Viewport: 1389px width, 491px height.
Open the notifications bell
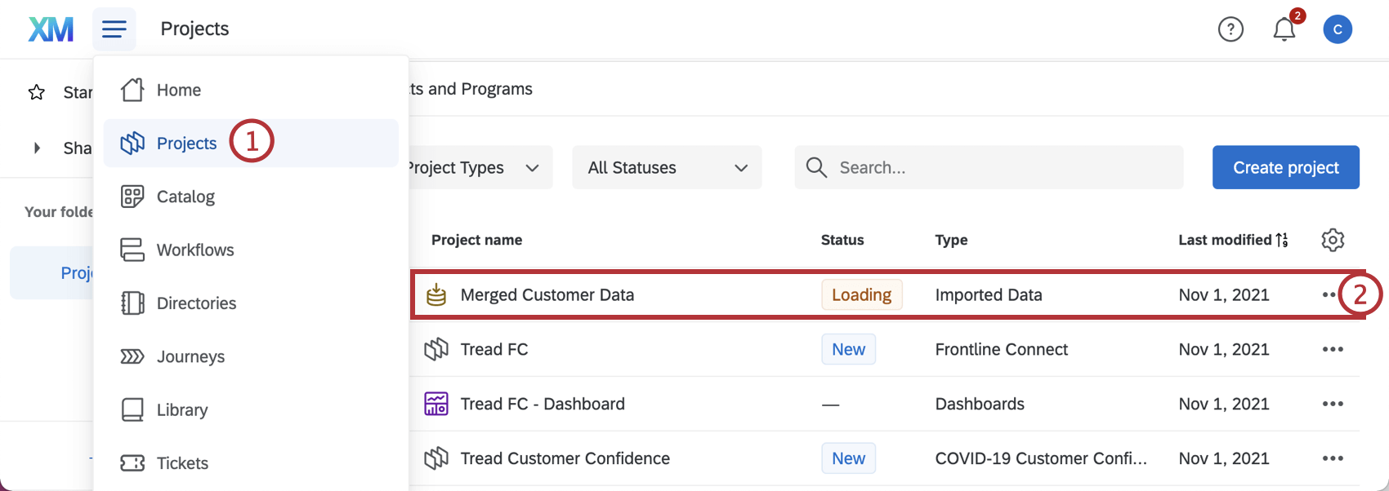tap(1284, 29)
